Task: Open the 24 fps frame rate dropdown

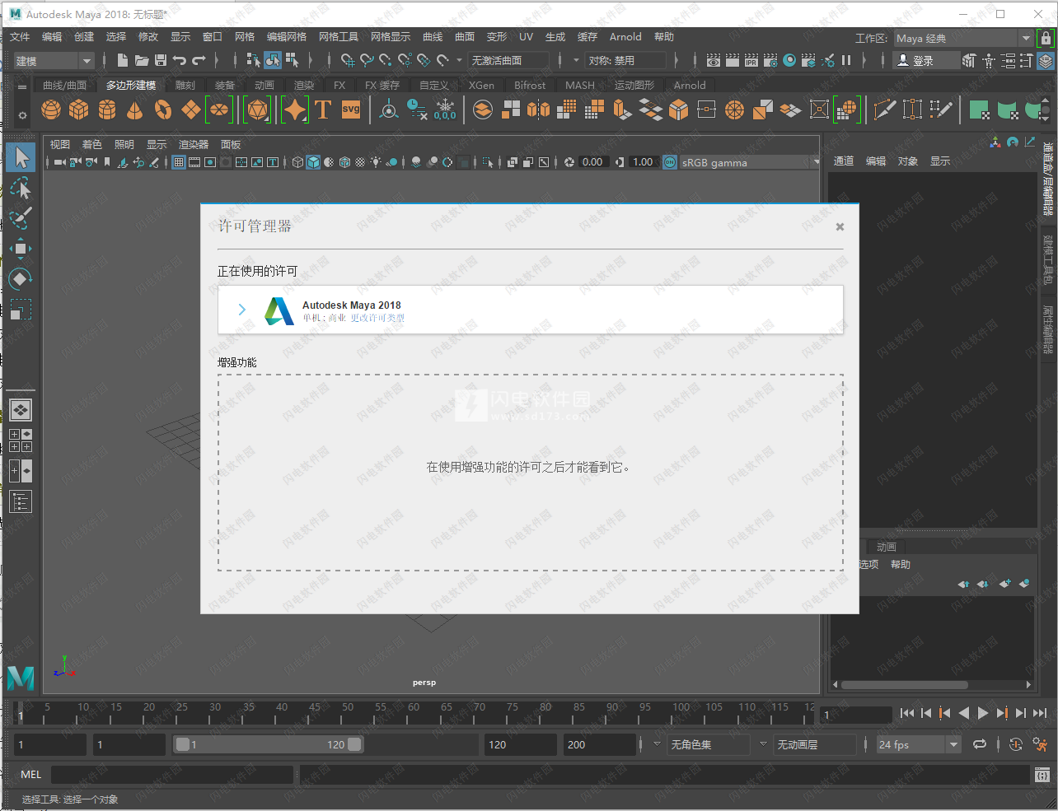Action: click(x=918, y=744)
